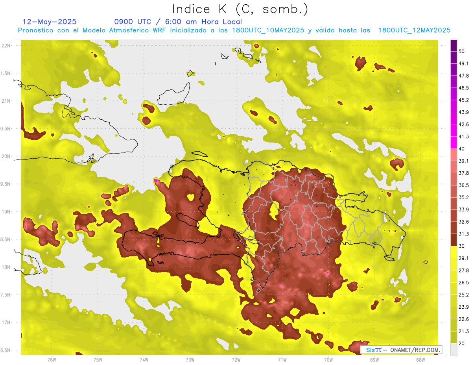Click the "72W" longitude label
Screen dimensions: 472x365
236,359
